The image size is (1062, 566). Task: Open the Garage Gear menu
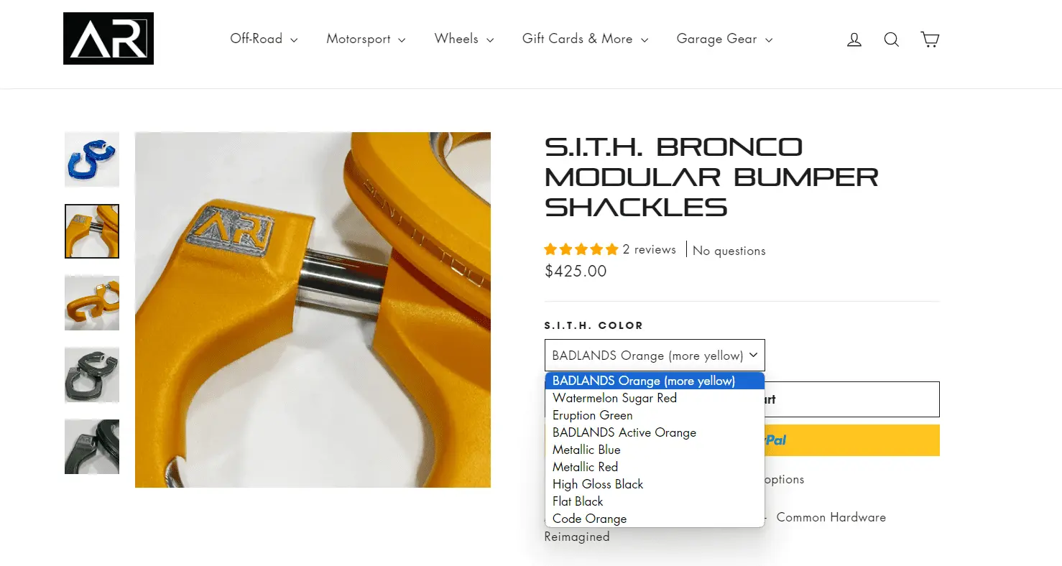tap(724, 39)
